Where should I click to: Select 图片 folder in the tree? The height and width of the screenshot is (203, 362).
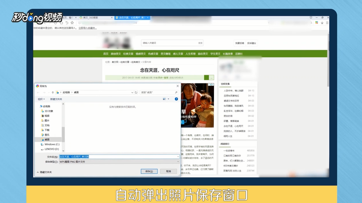(x=47, y=120)
